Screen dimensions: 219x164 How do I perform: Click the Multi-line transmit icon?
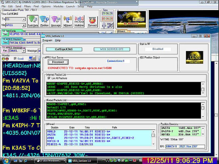pos(79,21)
